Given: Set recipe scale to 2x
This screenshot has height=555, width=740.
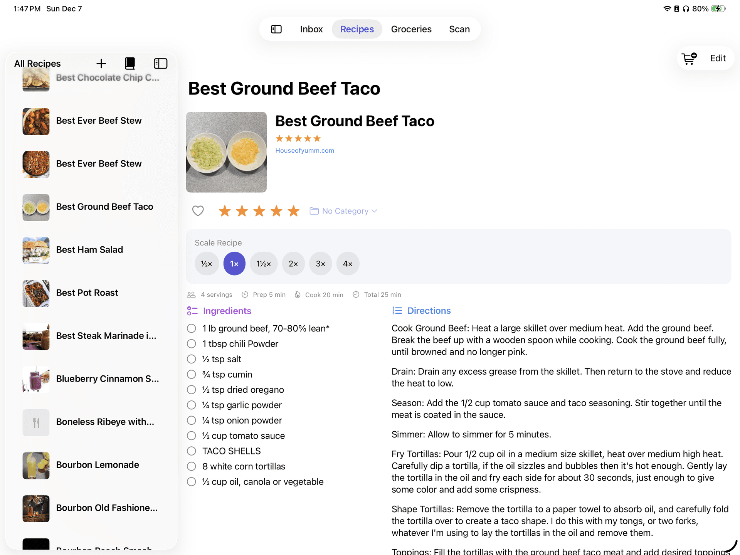Looking at the screenshot, I should pyautogui.click(x=293, y=264).
